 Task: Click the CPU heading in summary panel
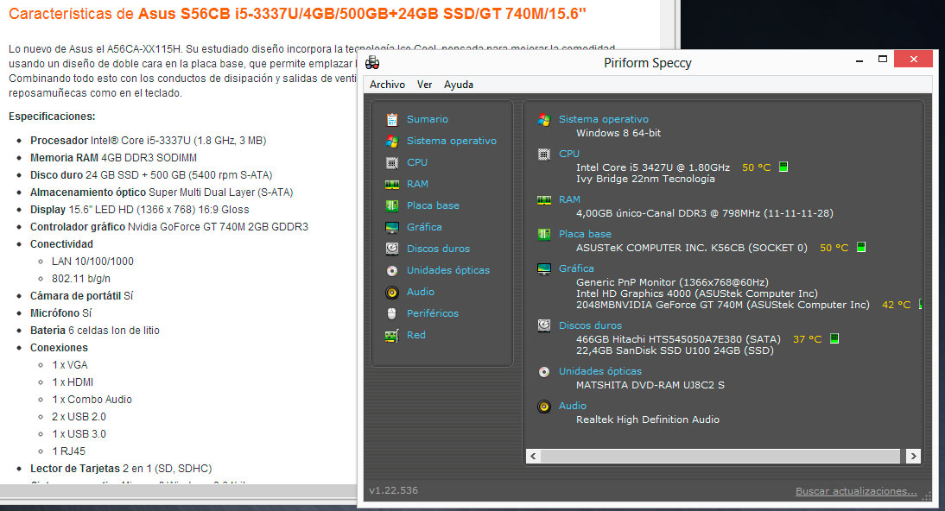(569, 154)
